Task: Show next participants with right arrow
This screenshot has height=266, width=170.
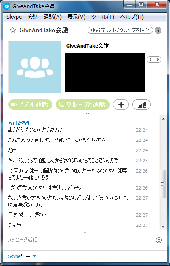Action: coord(158,59)
